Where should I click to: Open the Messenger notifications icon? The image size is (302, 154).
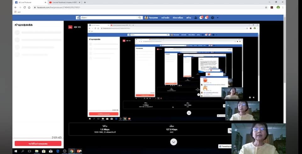[x=201, y=18]
